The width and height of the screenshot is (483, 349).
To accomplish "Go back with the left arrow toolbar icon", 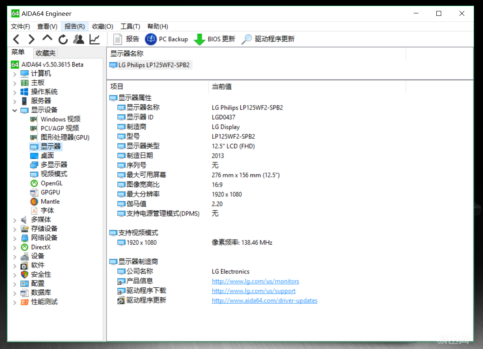I will [x=17, y=39].
